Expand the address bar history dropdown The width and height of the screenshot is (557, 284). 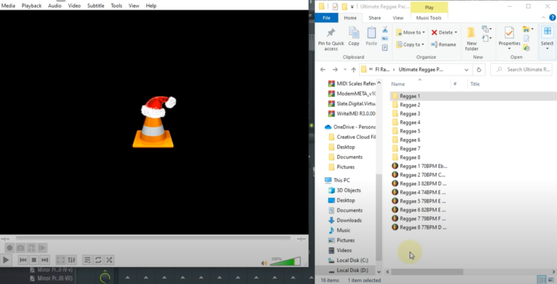point(466,70)
